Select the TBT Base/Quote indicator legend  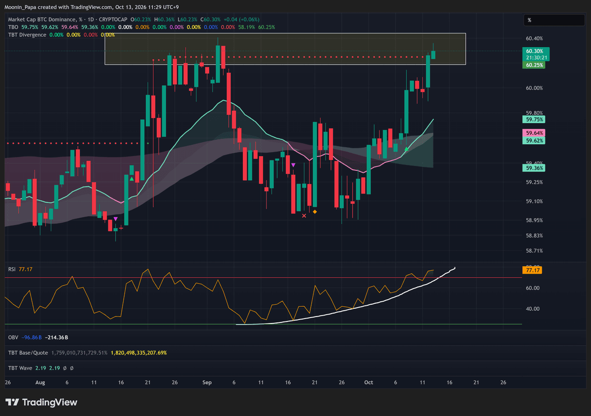point(28,352)
